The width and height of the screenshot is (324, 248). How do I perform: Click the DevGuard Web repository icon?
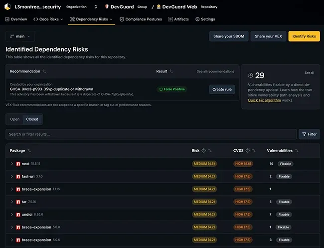[x=159, y=7]
